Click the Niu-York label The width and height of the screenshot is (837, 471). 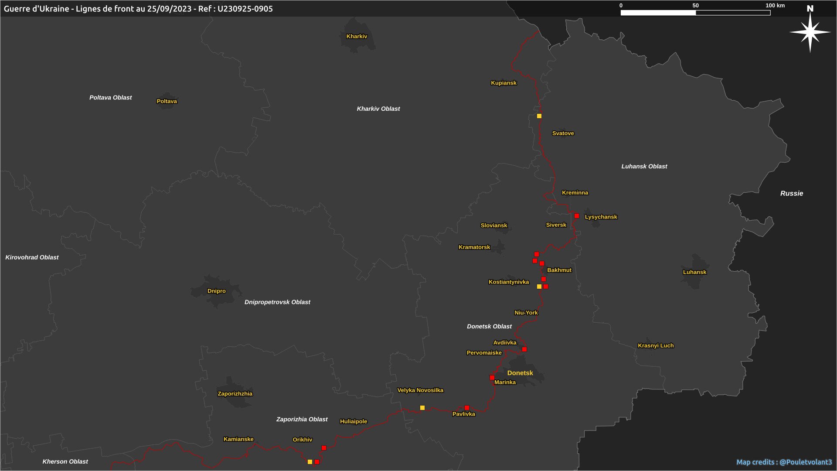click(x=526, y=313)
